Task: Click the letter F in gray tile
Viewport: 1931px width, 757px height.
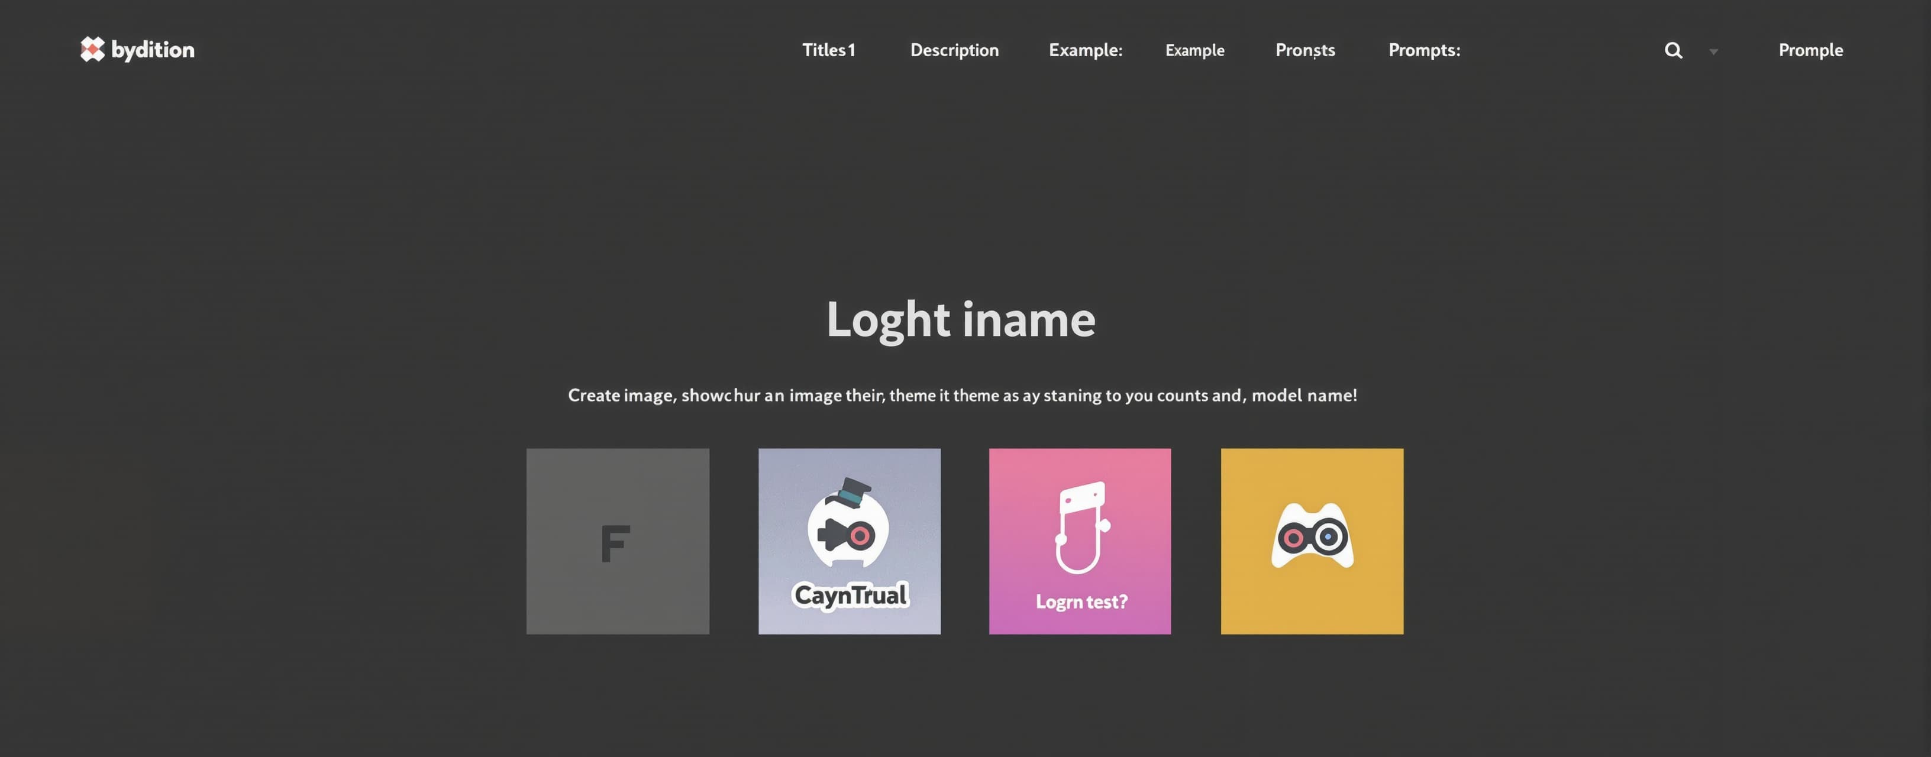Action: point(615,544)
